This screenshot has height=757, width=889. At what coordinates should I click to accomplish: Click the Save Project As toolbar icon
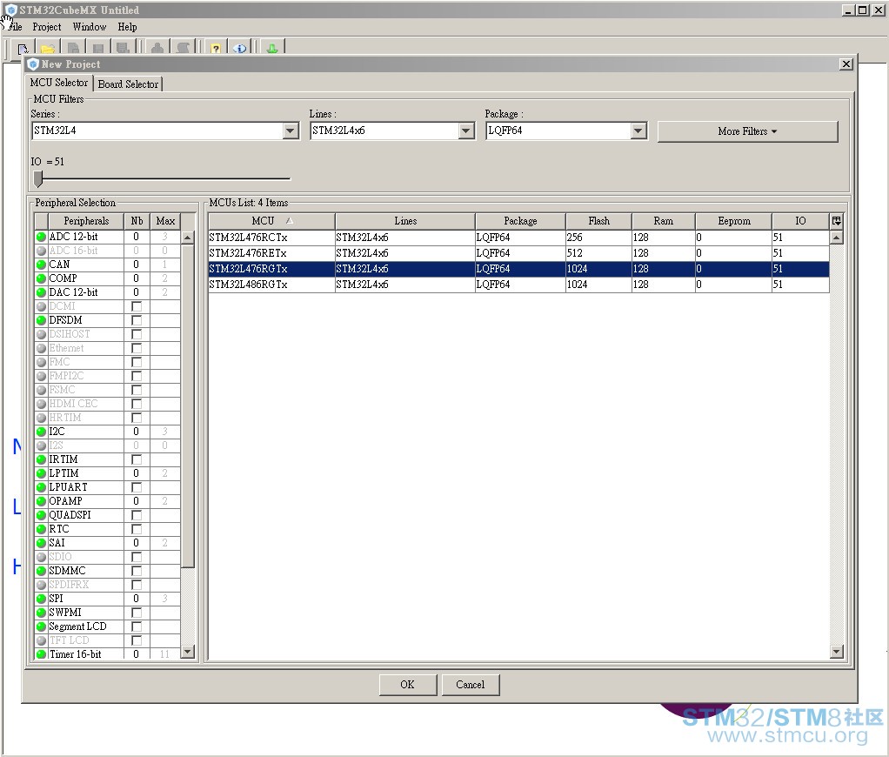coord(123,48)
